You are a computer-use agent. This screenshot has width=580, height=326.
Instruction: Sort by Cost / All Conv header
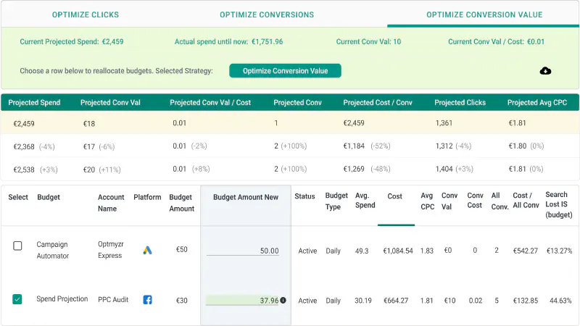tap(526, 201)
